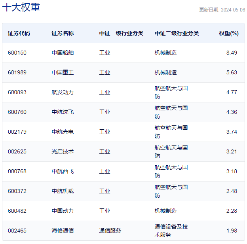Click the 通信服务 industry cell
Image resolution: width=247 pixels, height=244 pixels.
tap(110, 231)
